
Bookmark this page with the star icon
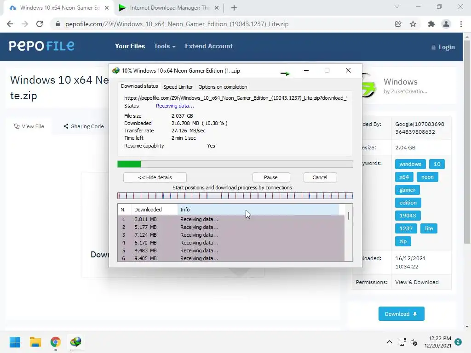pos(413,24)
